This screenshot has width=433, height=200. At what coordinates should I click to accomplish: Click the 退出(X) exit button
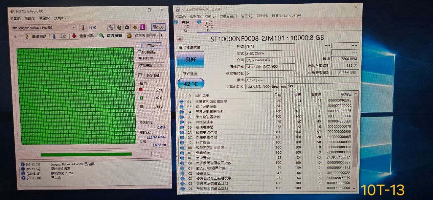(158, 27)
